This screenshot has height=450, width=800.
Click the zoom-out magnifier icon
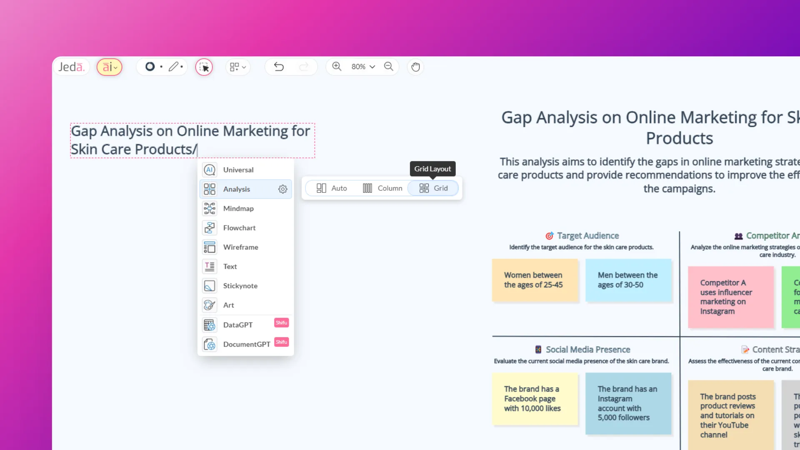(x=388, y=66)
